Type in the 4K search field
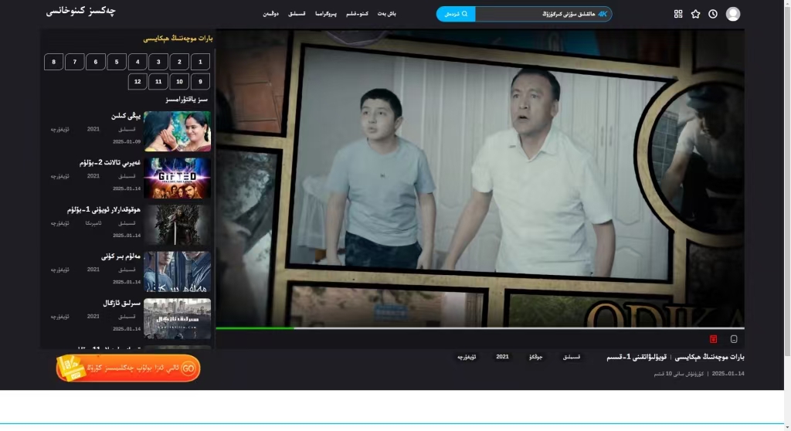 (x=541, y=14)
